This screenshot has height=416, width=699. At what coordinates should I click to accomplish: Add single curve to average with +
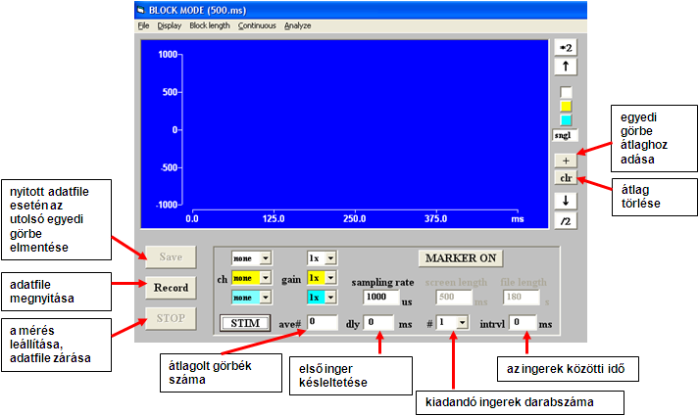pos(566,161)
